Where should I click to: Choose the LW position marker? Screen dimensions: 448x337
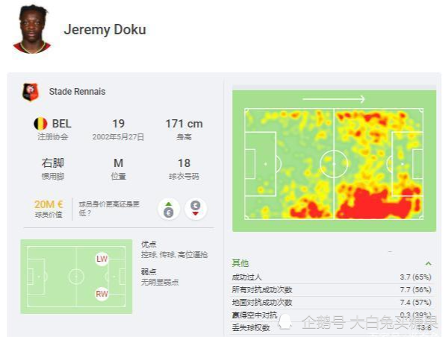102,259
